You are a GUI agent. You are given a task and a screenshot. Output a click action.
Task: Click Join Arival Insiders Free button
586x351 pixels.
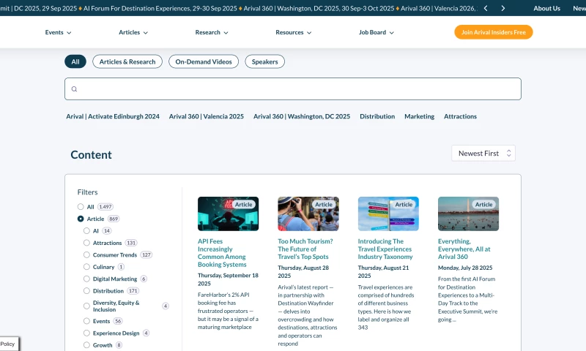pyautogui.click(x=493, y=32)
